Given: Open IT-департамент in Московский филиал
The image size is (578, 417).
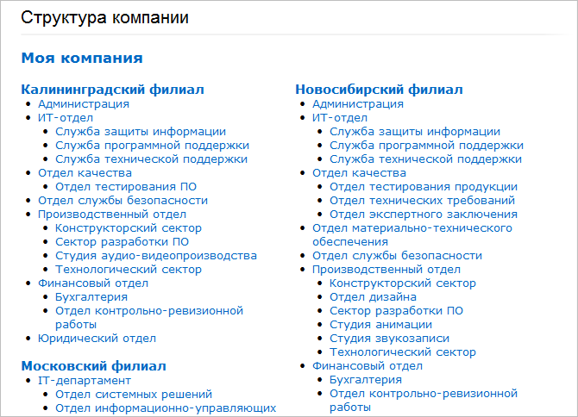Looking at the screenshot, I should click(x=85, y=380).
